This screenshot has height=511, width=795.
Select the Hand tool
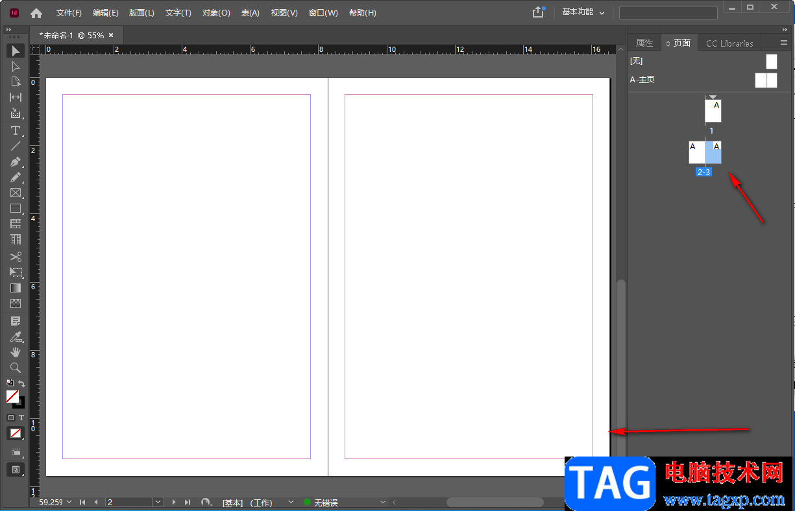[x=16, y=352]
